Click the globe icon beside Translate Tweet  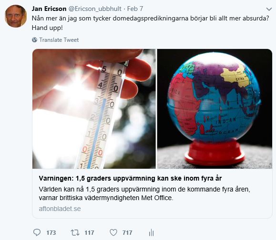[x=34, y=40]
